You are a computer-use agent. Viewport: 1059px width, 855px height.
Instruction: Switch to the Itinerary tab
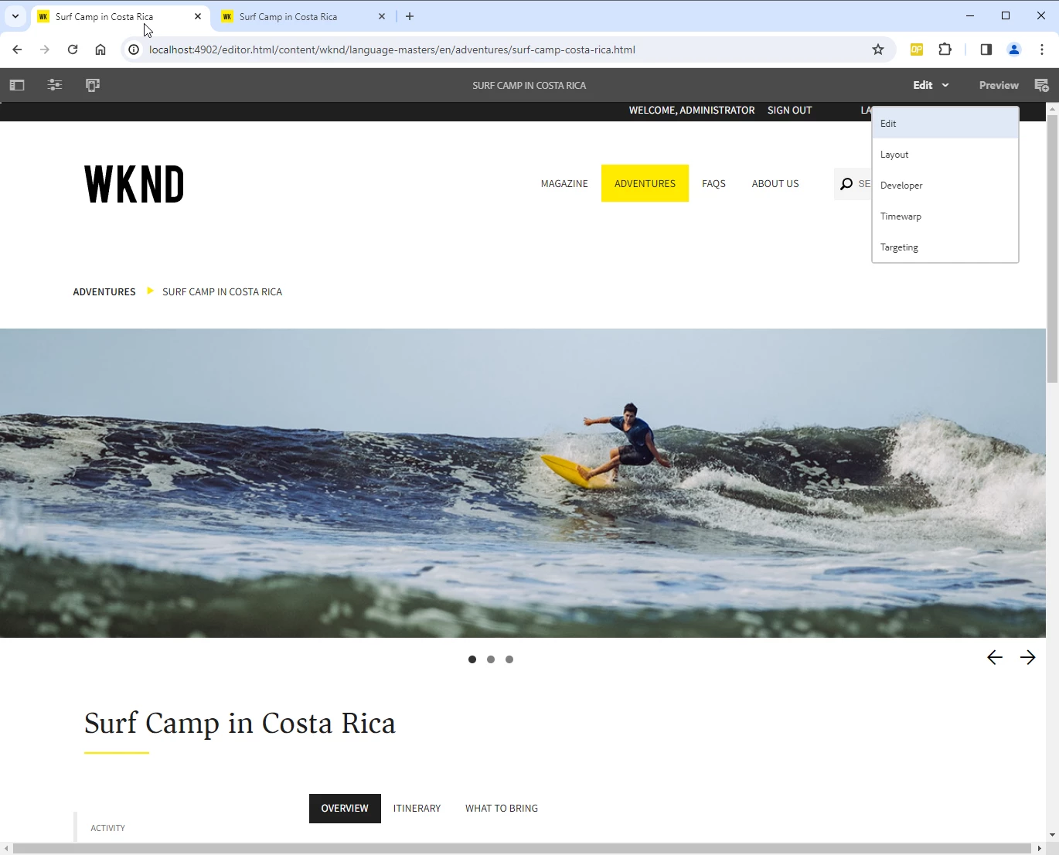pyautogui.click(x=417, y=809)
